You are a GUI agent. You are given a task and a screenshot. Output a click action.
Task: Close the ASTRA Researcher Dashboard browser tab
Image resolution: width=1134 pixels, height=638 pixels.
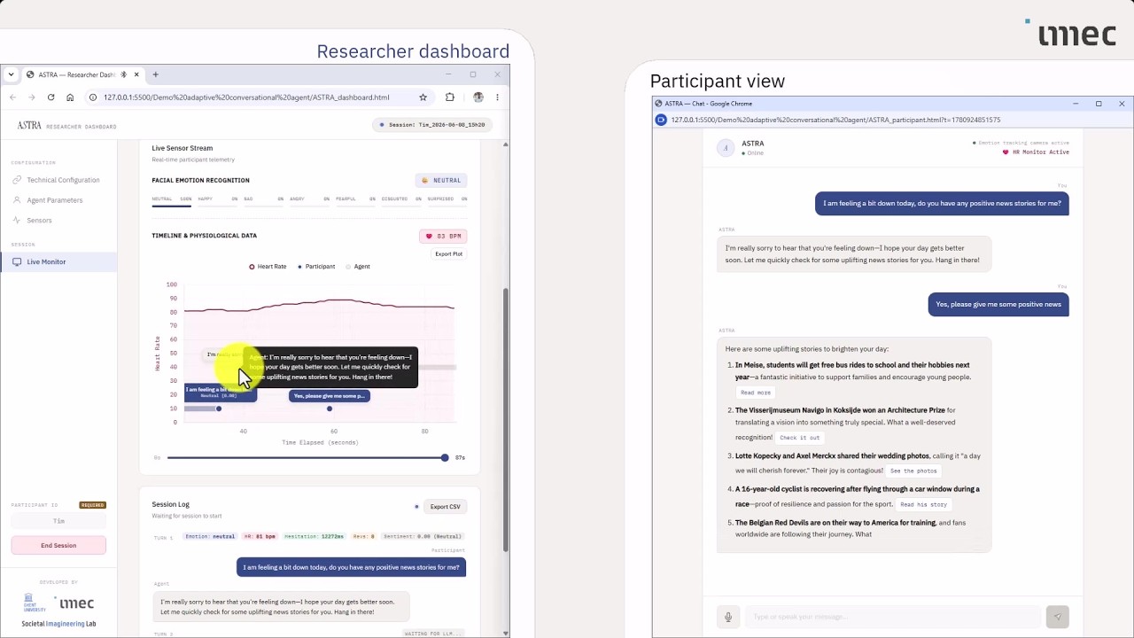[136, 74]
